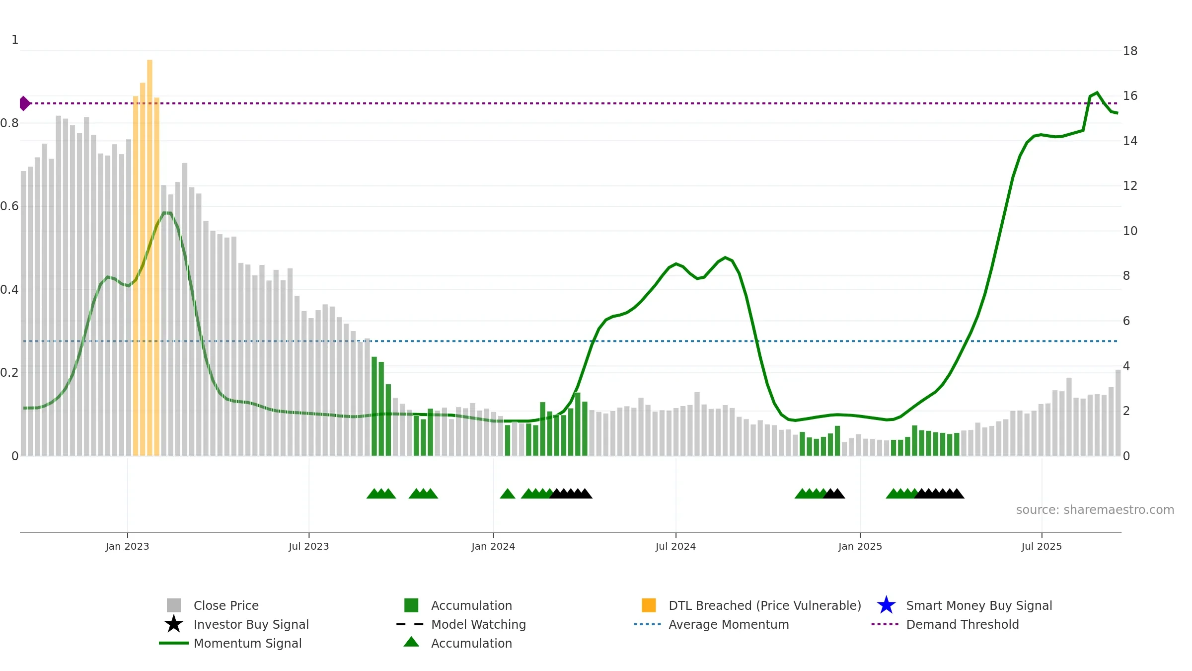Toggle the Investor Buy Signal legend label
The image size is (1192, 671).
(x=251, y=624)
